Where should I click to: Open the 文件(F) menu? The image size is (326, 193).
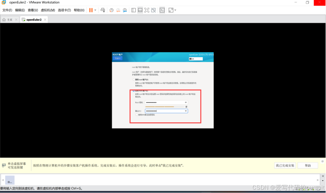coord(7,10)
